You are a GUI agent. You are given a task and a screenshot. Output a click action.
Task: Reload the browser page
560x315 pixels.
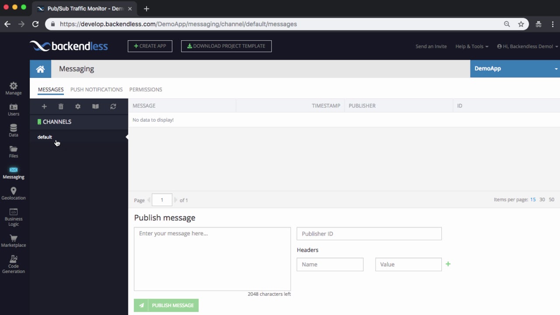tap(35, 24)
